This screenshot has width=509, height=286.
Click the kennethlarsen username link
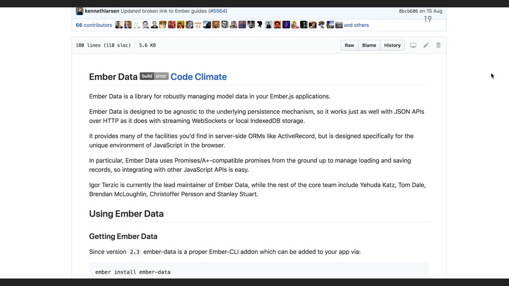(x=102, y=11)
